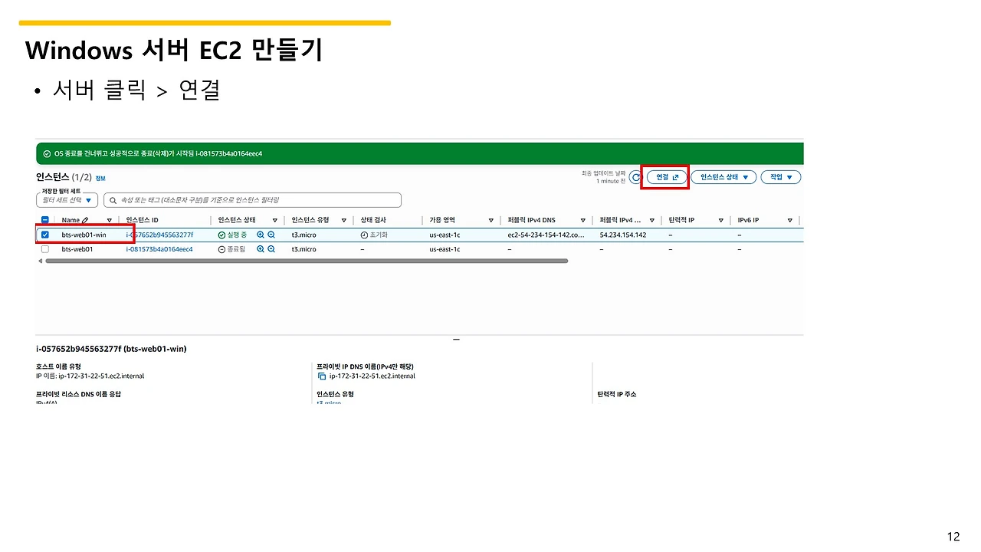The height and width of the screenshot is (552, 981).
Task: Click the panel resize handle bar
Action: [x=456, y=339]
